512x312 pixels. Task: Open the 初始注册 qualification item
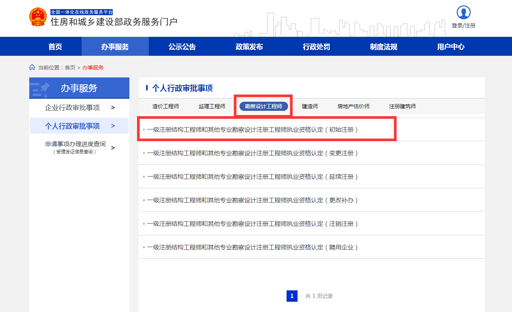252,129
